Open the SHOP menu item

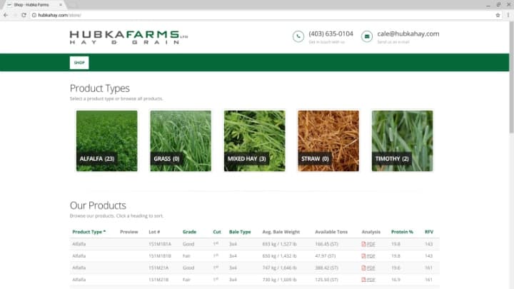tap(79, 63)
